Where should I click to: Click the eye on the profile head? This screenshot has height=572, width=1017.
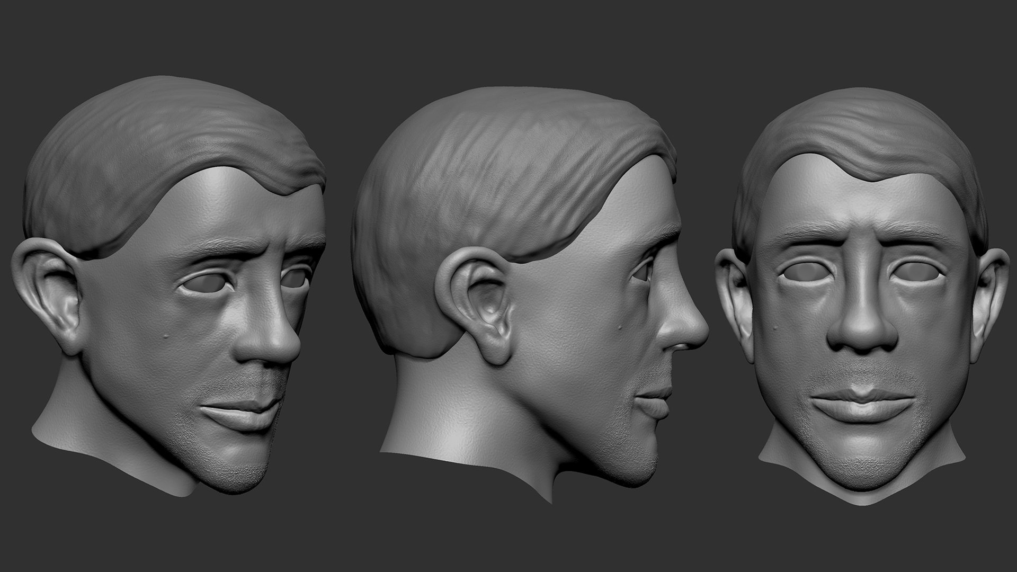pyautogui.click(x=642, y=271)
